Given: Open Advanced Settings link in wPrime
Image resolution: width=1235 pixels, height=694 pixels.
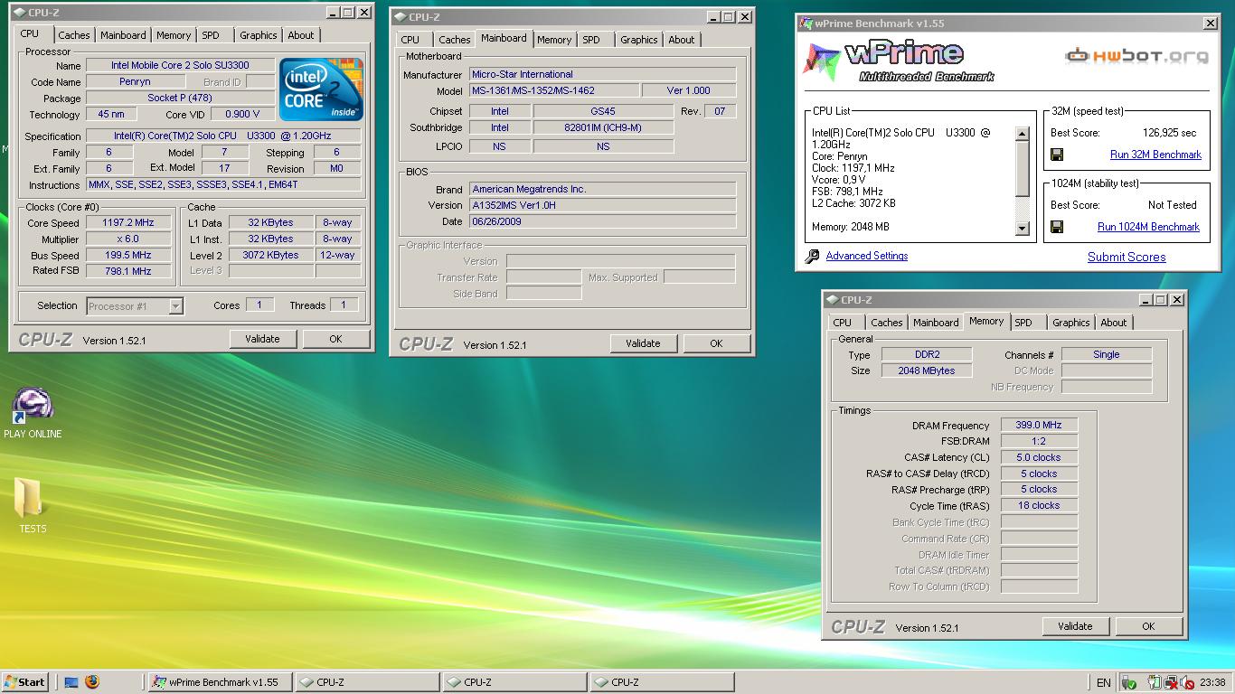Looking at the screenshot, I should pyautogui.click(x=866, y=256).
